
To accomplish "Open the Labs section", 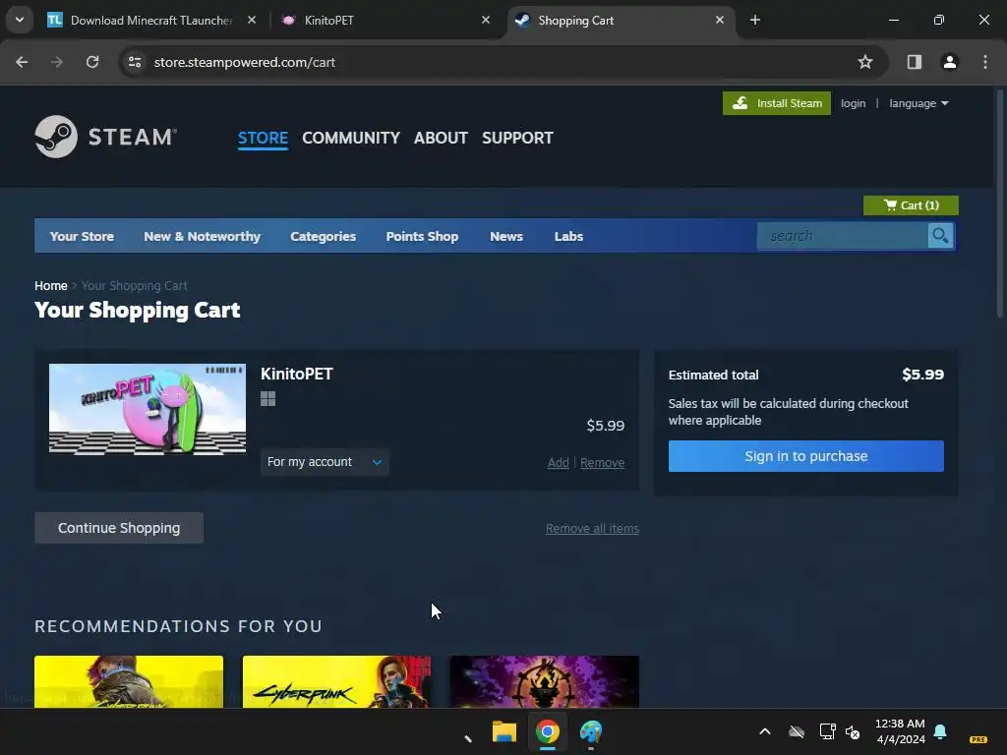I will coord(568,236).
